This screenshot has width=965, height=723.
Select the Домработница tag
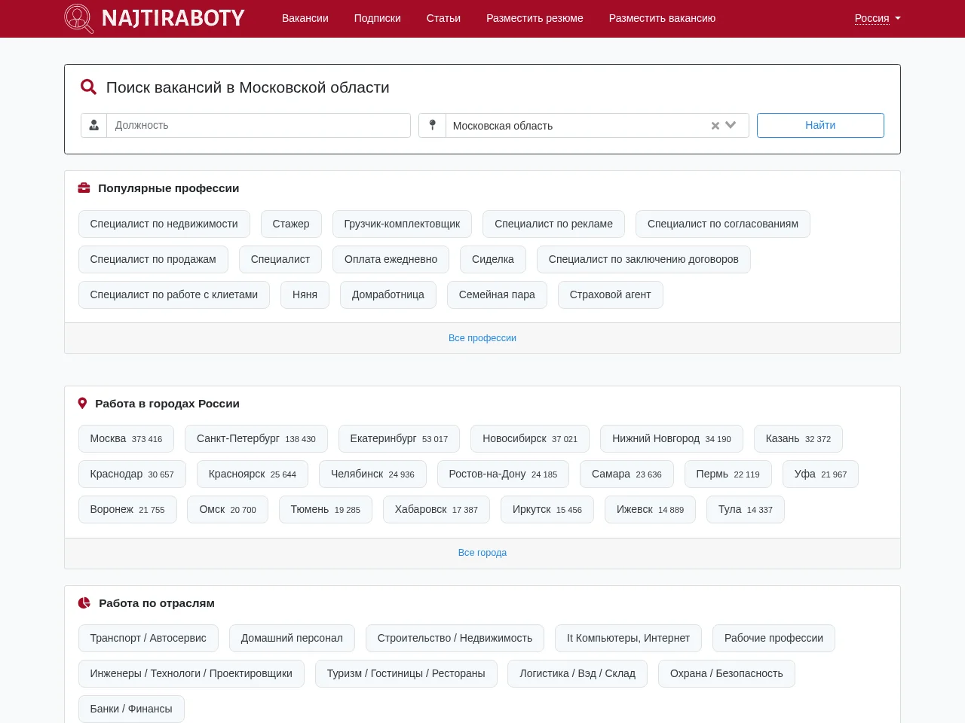click(x=388, y=295)
